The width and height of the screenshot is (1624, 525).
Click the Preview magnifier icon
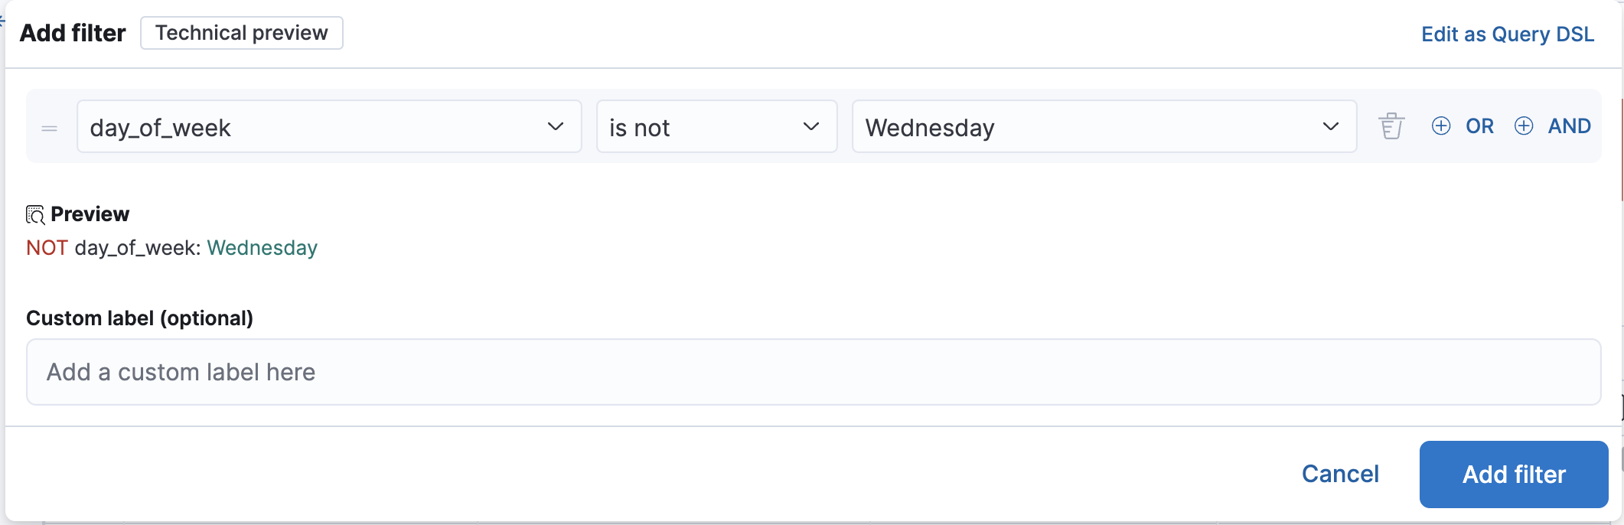tap(34, 214)
